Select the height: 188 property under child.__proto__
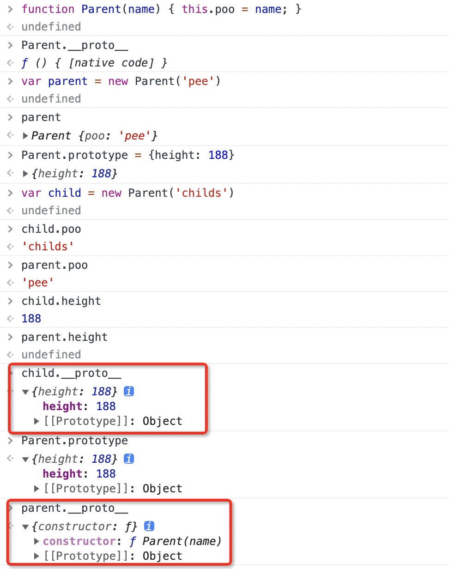Screen dimensions: 449x569 click(79, 406)
